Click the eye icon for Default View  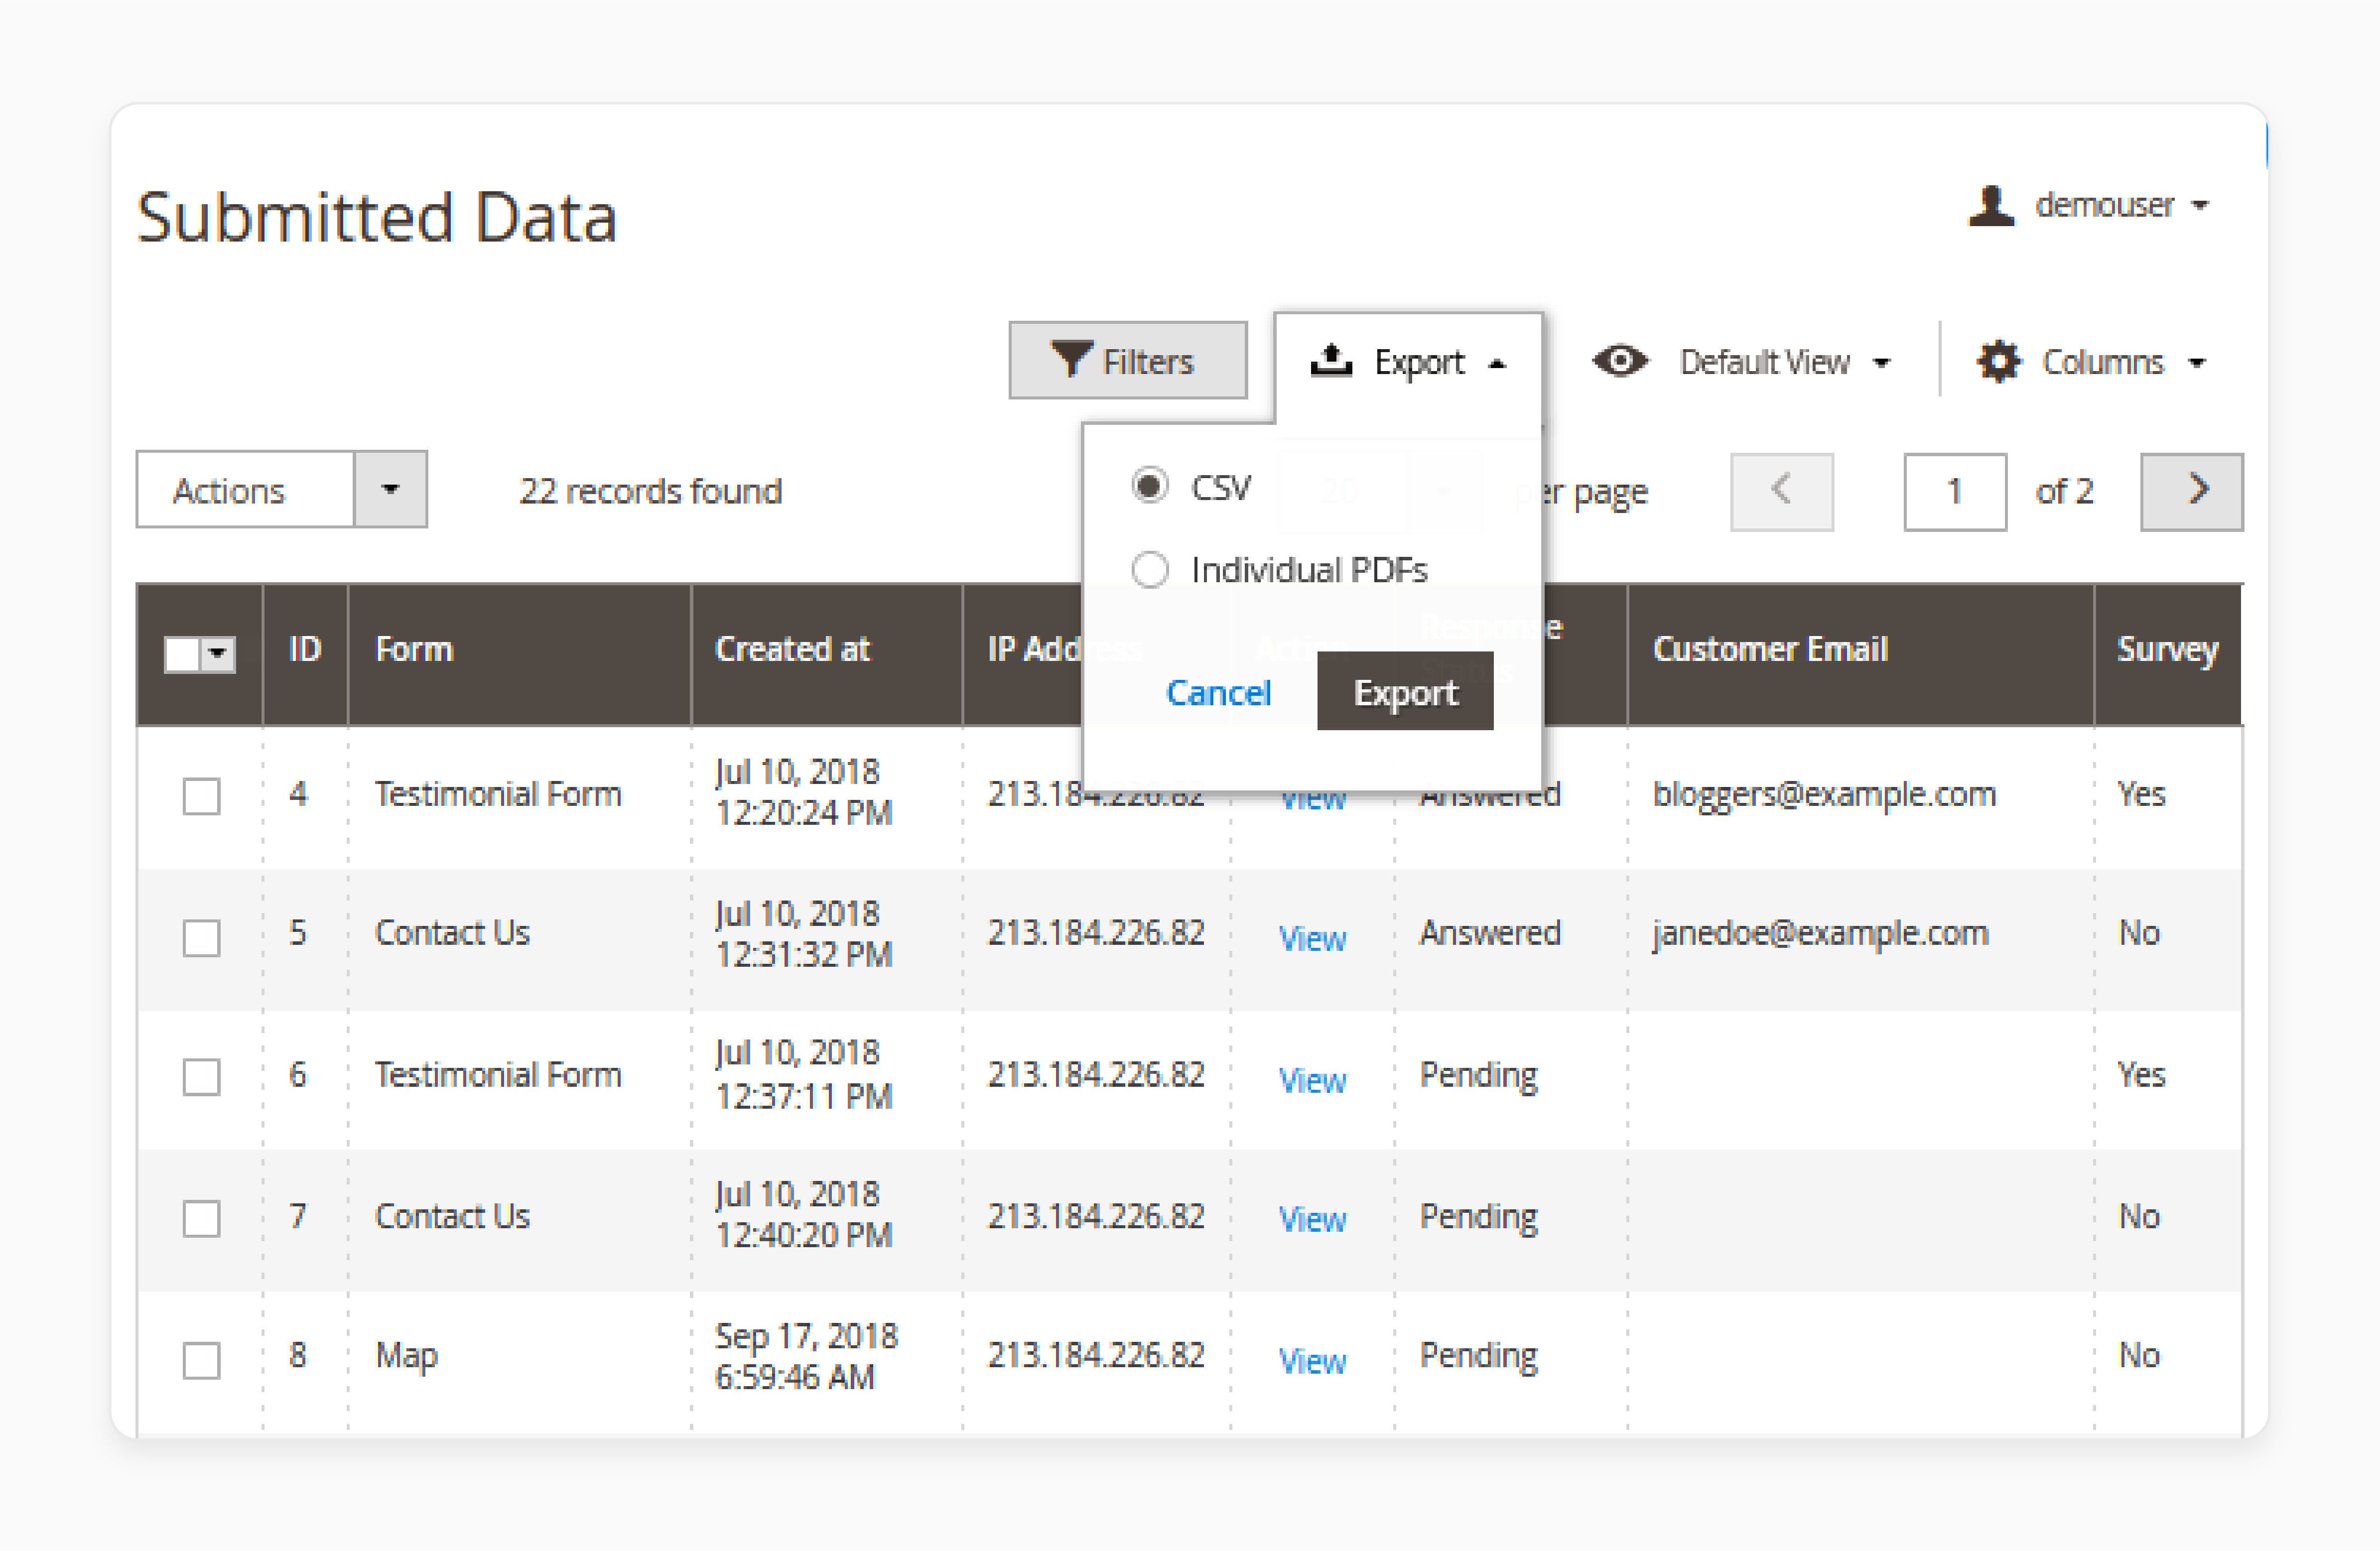[1620, 361]
